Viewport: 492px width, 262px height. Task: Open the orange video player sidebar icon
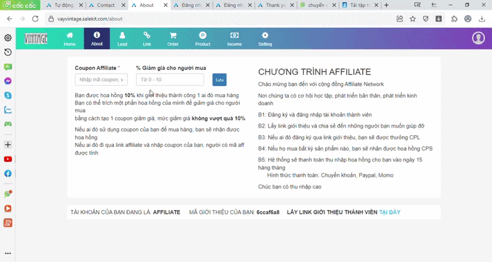[8, 209]
